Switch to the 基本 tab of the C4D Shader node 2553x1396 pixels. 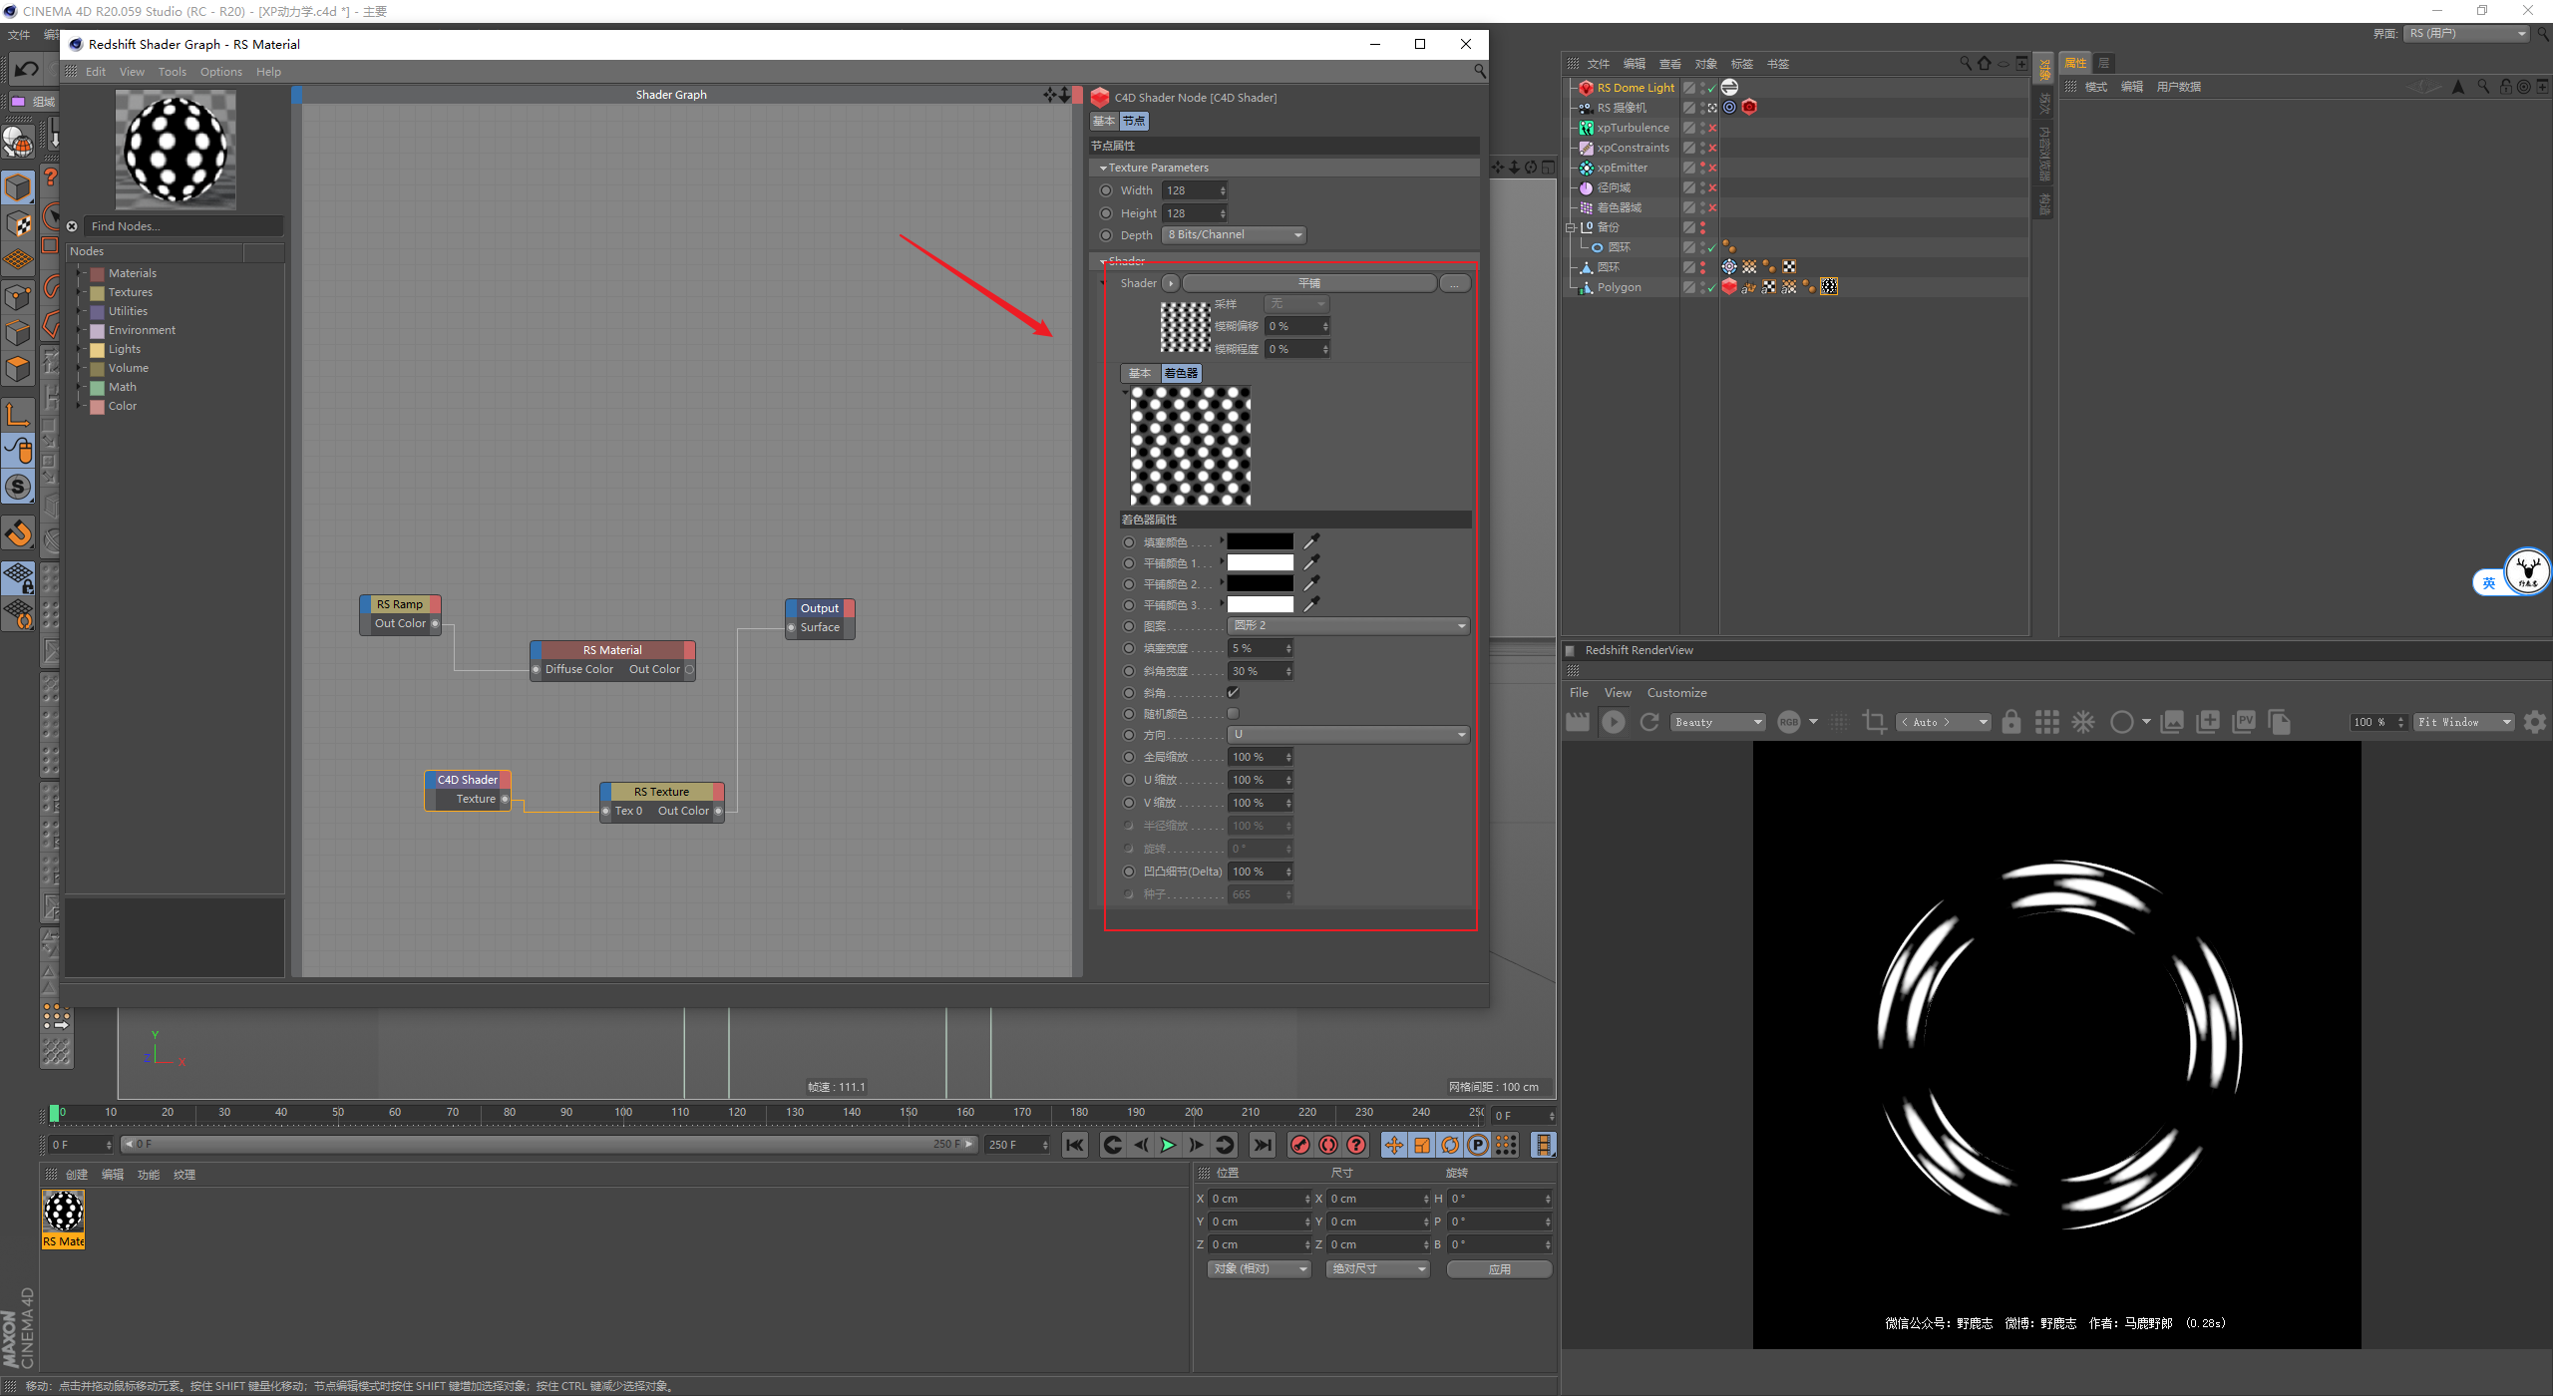[x=1103, y=121]
